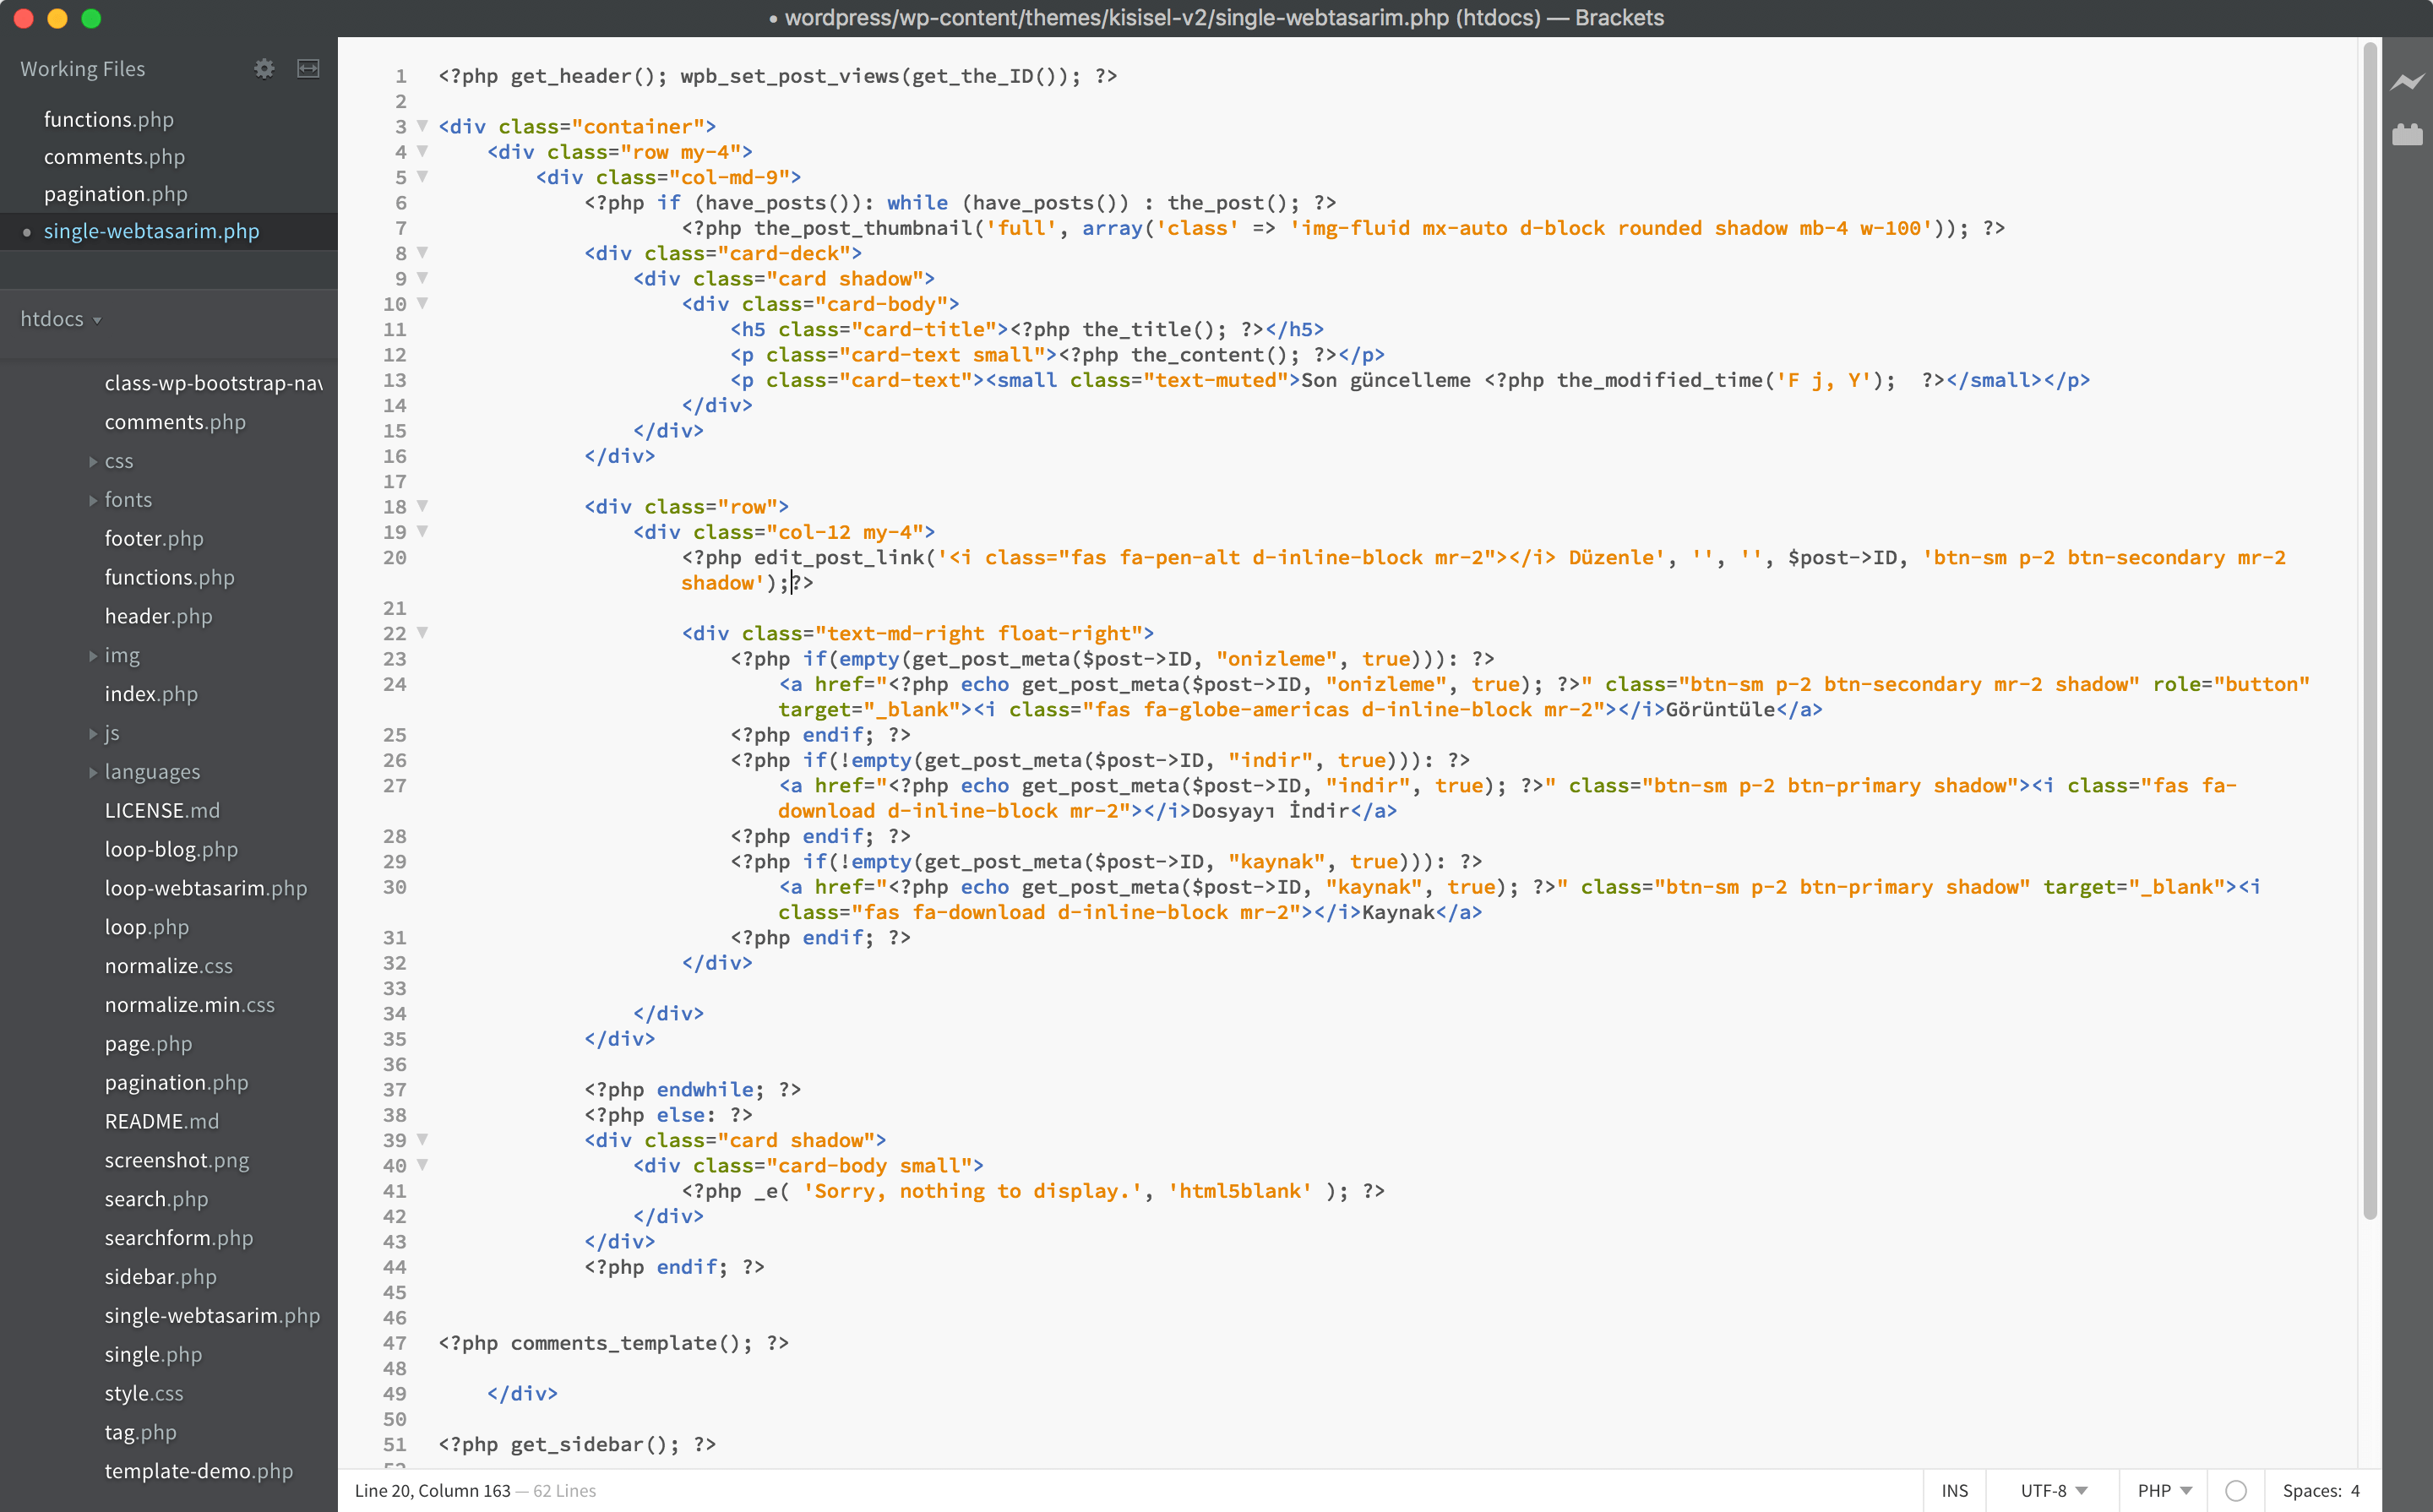Open footer.php from file tree
Image resolution: width=2433 pixels, height=1512 pixels.
154,539
